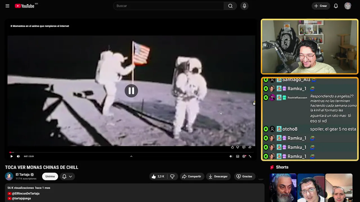Click overlay title '8 Momentos en el anime'

coord(40,26)
